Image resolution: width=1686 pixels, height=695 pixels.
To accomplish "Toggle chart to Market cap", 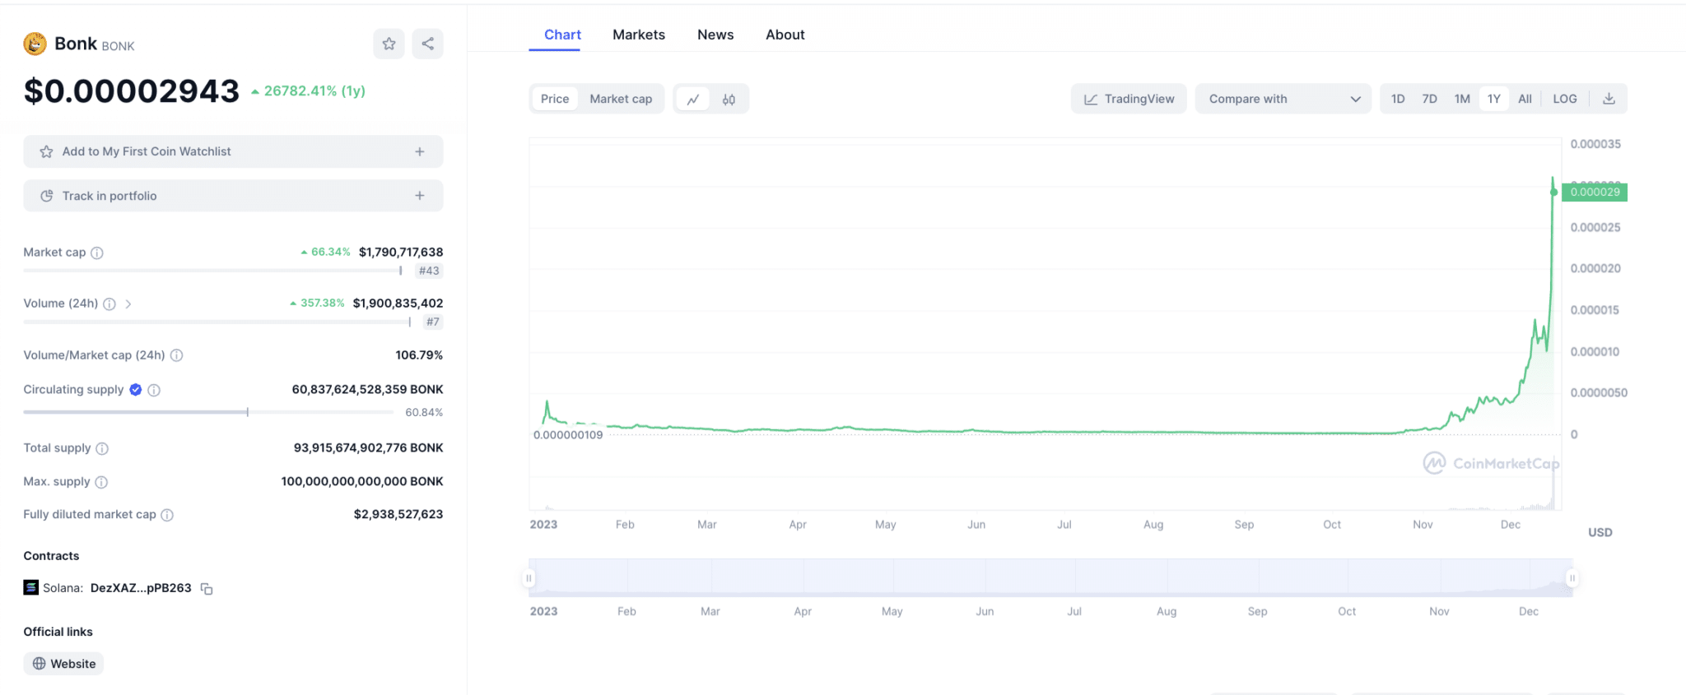I will (621, 99).
